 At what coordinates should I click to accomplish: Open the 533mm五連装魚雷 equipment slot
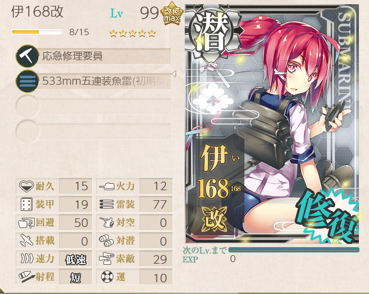coord(93,81)
